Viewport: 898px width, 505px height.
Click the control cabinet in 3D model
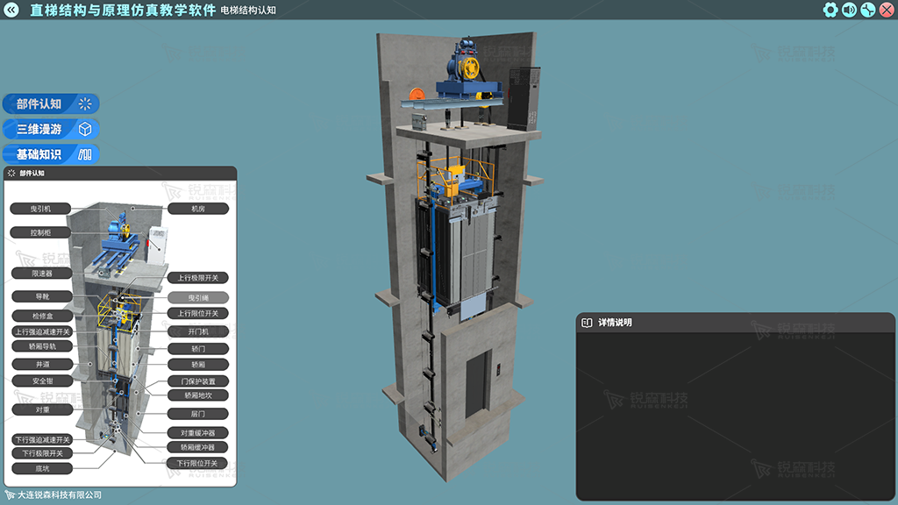tap(523, 97)
